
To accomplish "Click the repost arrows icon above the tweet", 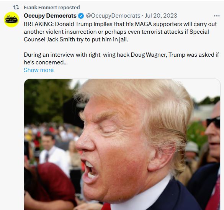I will [x=16, y=7].
